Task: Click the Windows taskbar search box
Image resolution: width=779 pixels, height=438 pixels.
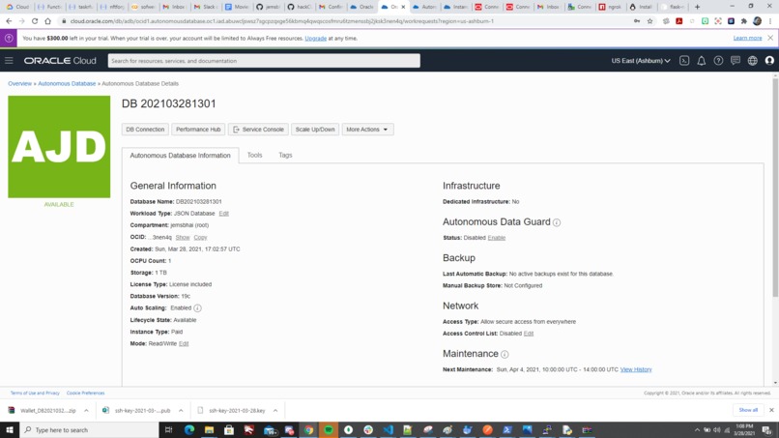Action: pos(90,429)
